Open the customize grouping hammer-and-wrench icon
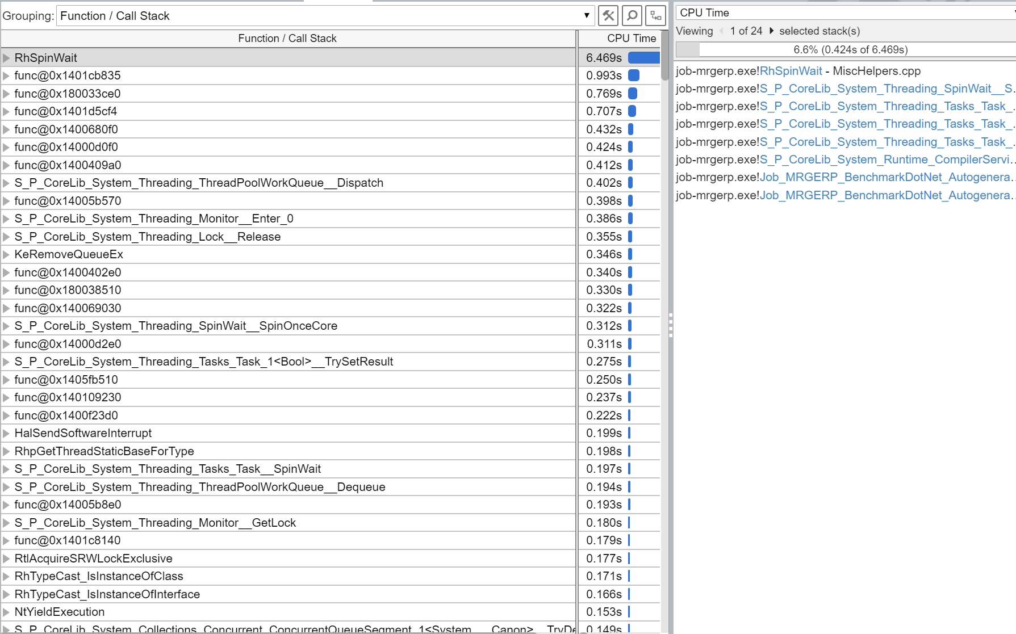 [x=608, y=16]
